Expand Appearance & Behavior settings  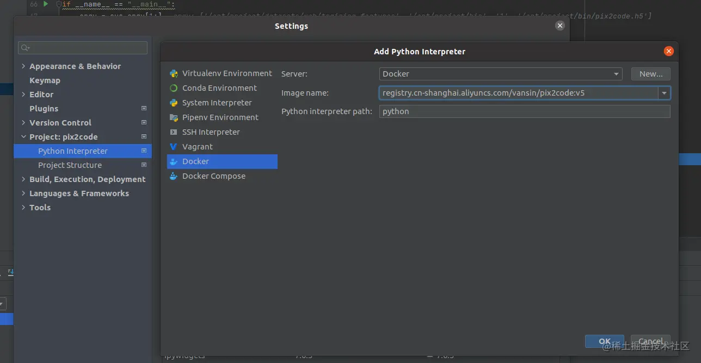tap(23, 66)
